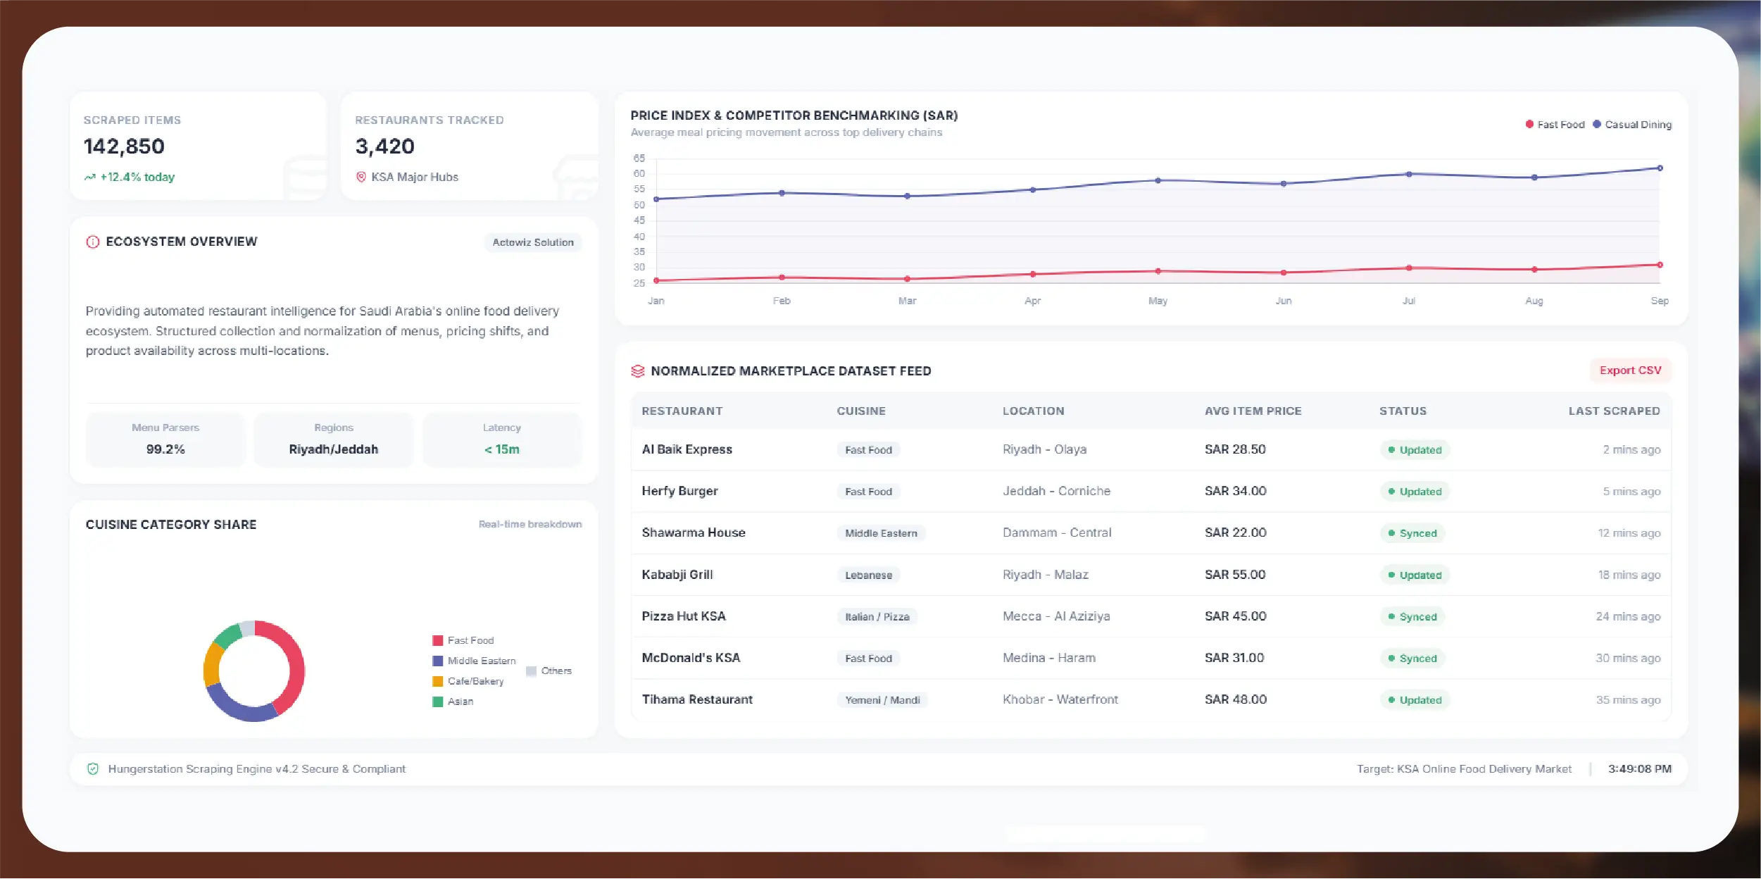Click McDonald's KSA restaurant name
This screenshot has width=1761, height=879.
[x=691, y=658]
